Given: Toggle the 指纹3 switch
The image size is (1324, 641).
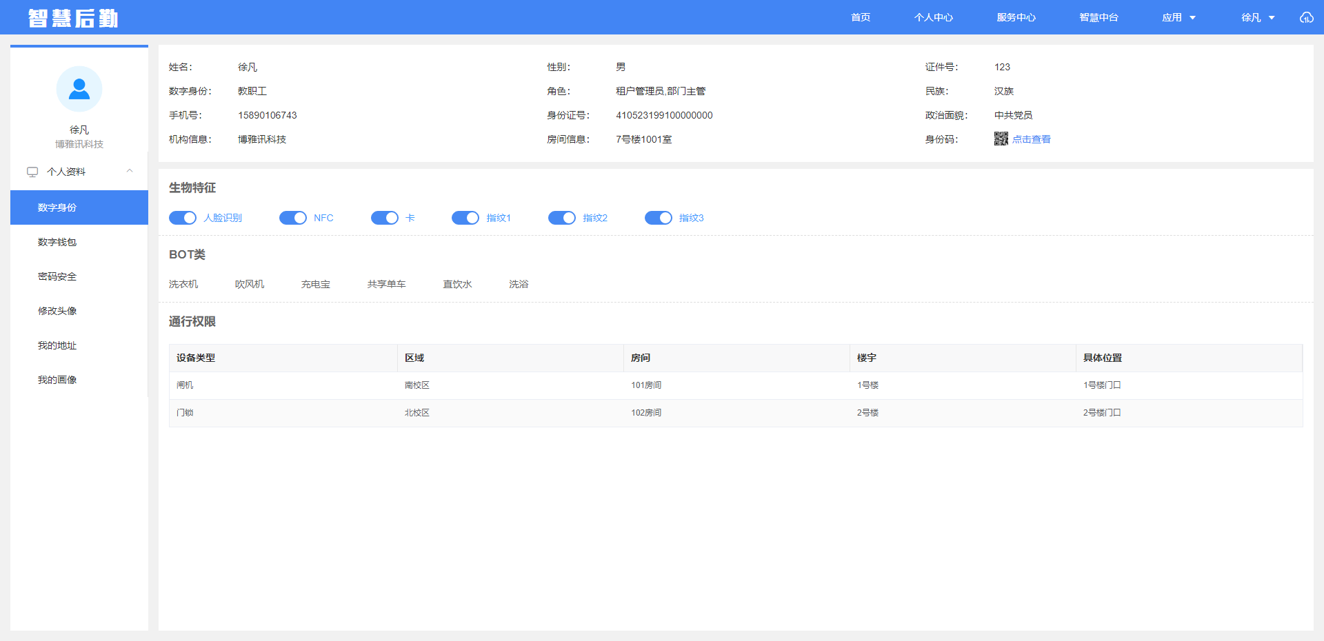Looking at the screenshot, I should pos(659,218).
